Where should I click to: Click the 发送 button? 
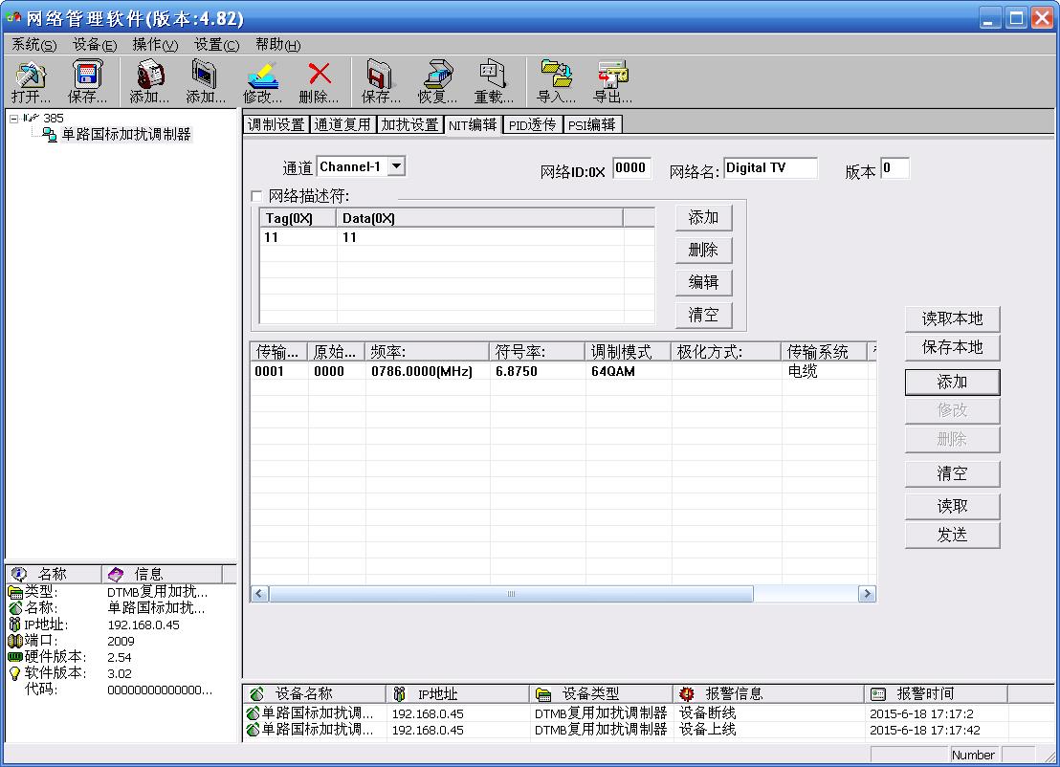pos(952,536)
